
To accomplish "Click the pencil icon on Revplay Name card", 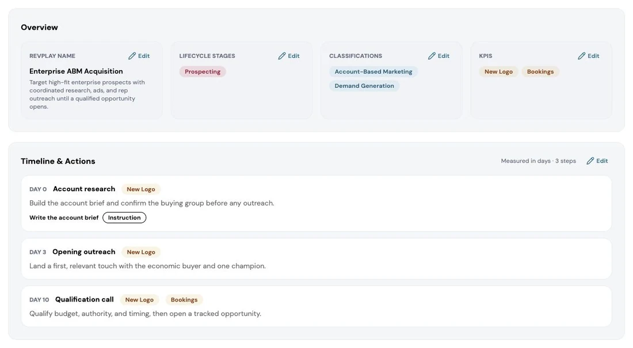I will click(132, 56).
